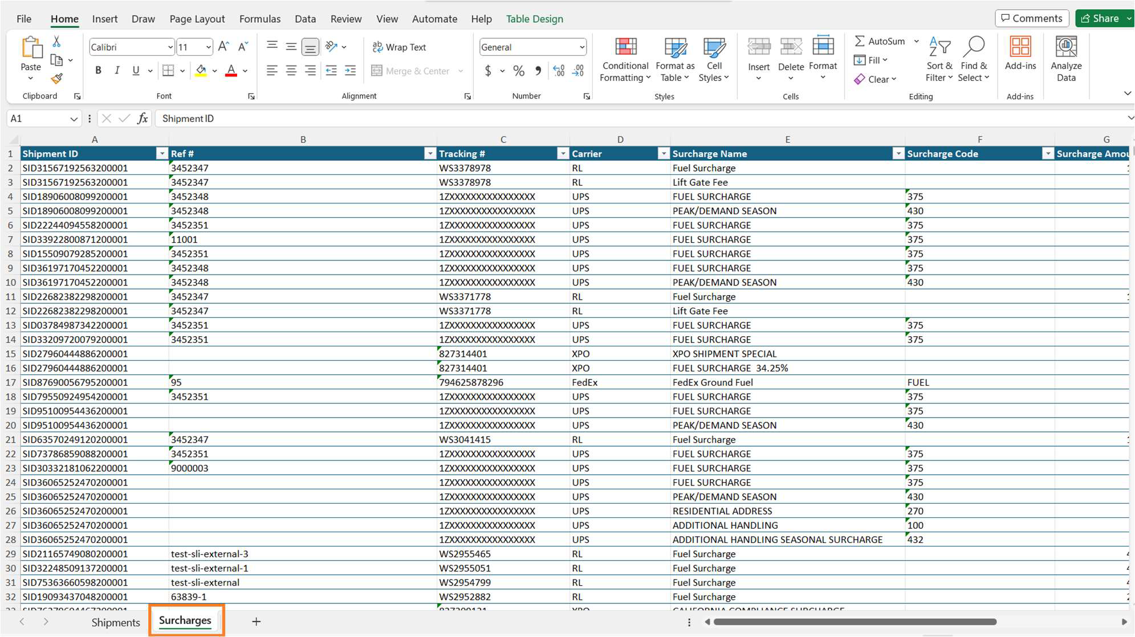This screenshot has width=1135, height=637.
Task: Toggle Wrap Text
Action: [x=400, y=47]
